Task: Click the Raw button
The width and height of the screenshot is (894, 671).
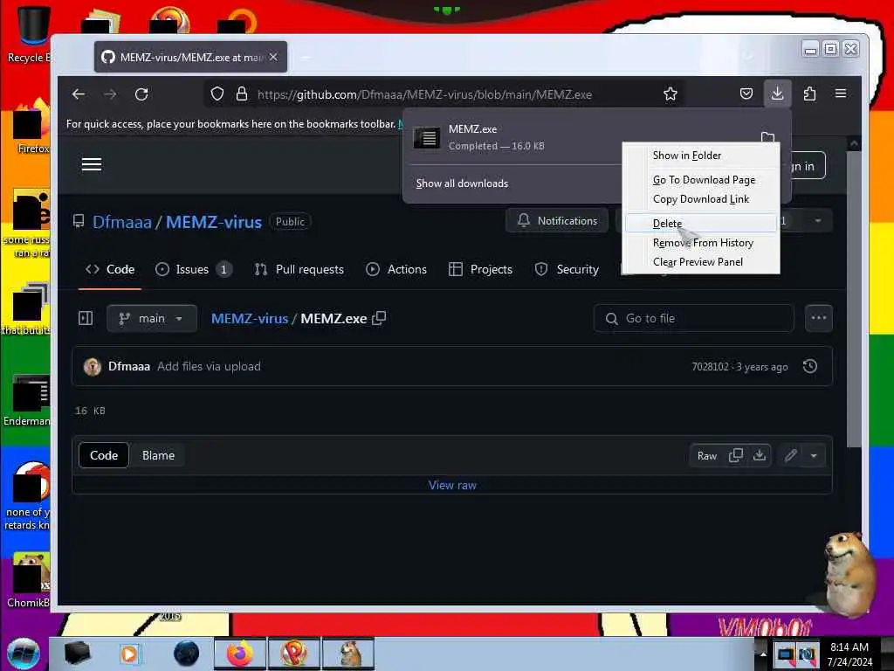Action: (x=706, y=455)
